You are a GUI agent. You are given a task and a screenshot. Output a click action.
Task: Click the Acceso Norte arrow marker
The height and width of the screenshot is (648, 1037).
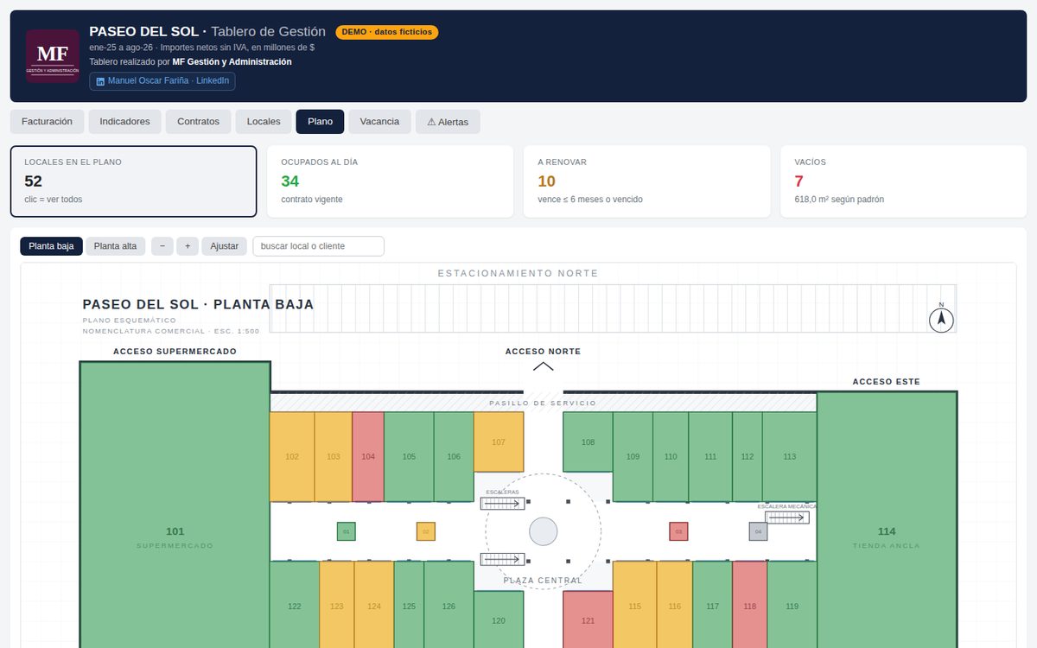(543, 366)
